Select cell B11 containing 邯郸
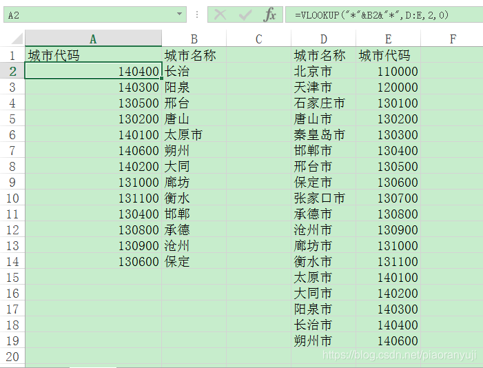 click(x=194, y=214)
